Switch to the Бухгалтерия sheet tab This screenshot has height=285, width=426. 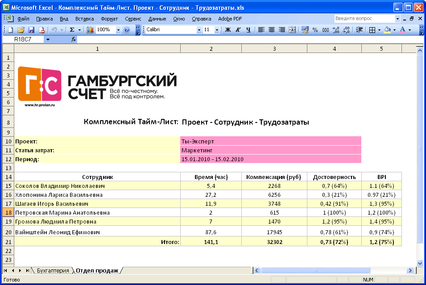click(x=53, y=270)
